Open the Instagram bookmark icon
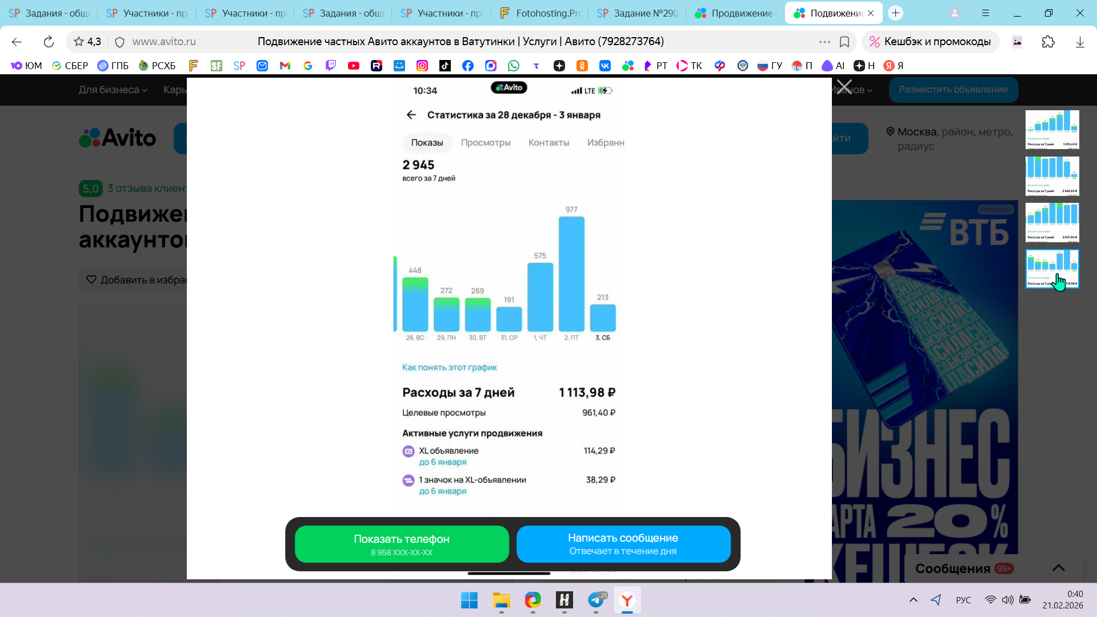Image resolution: width=1097 pixels, height=617 pixels. [x=422, y=66]
